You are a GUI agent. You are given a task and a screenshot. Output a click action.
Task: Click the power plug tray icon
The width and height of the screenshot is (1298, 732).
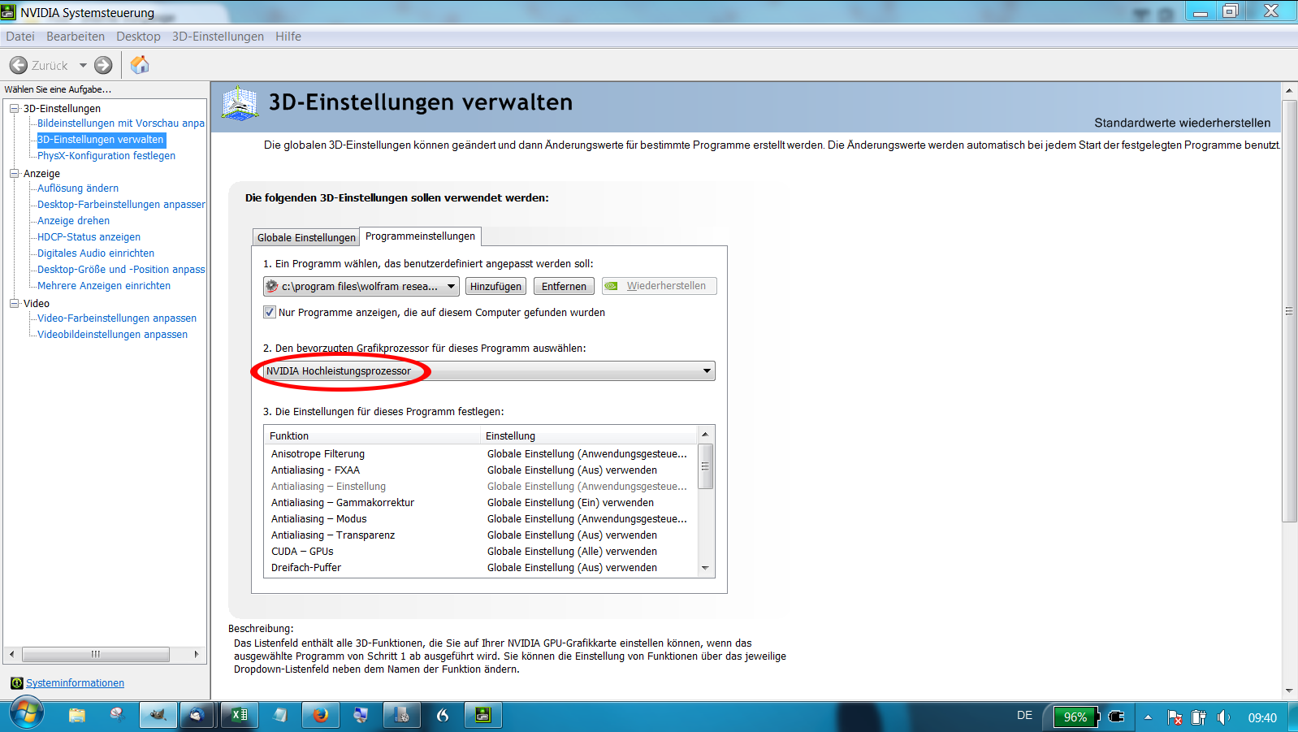point(1117,717)
